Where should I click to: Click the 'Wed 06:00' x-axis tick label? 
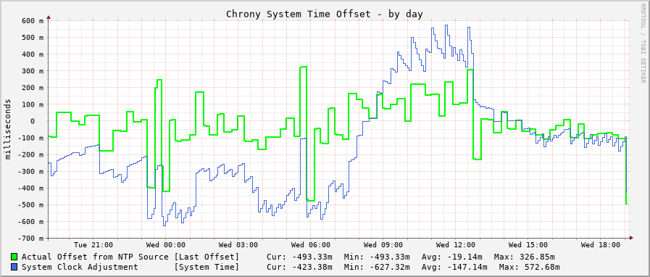click(310, 245)
